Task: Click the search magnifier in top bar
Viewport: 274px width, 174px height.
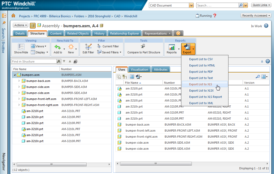Action: pos(241,5)
